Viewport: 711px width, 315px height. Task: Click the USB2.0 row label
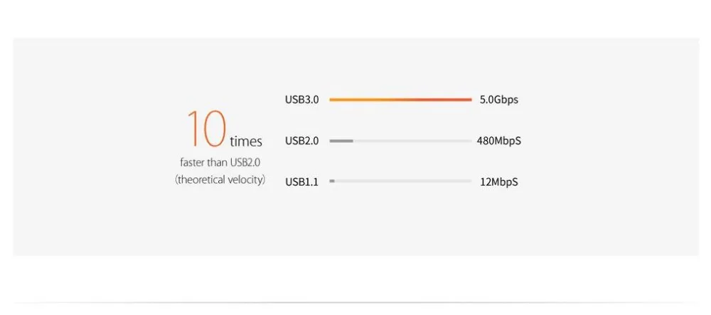click(301, 141)
